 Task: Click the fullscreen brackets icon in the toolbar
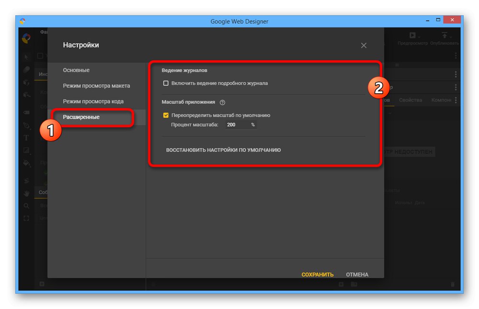tap(26, 219)
